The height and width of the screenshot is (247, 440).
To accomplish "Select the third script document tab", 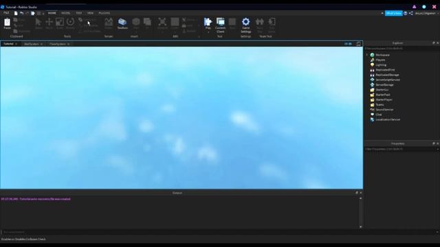I will pyautogui.click(x=57, y=44).
